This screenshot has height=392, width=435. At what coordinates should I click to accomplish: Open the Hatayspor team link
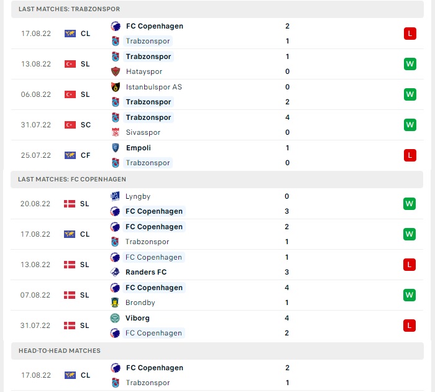(x=144, y=71)
